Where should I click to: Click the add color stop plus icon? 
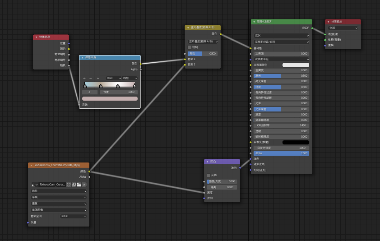point(84,78)
